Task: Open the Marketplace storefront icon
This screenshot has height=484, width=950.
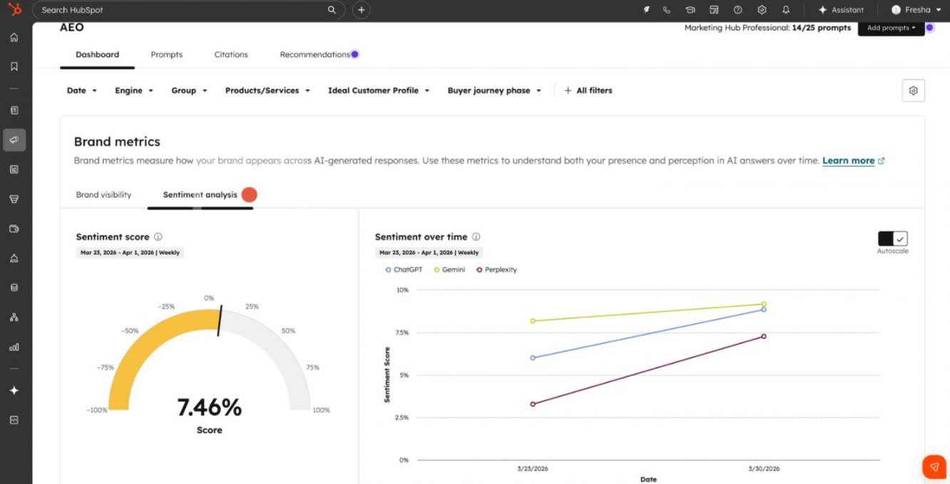Action: (x=714, y=10)
